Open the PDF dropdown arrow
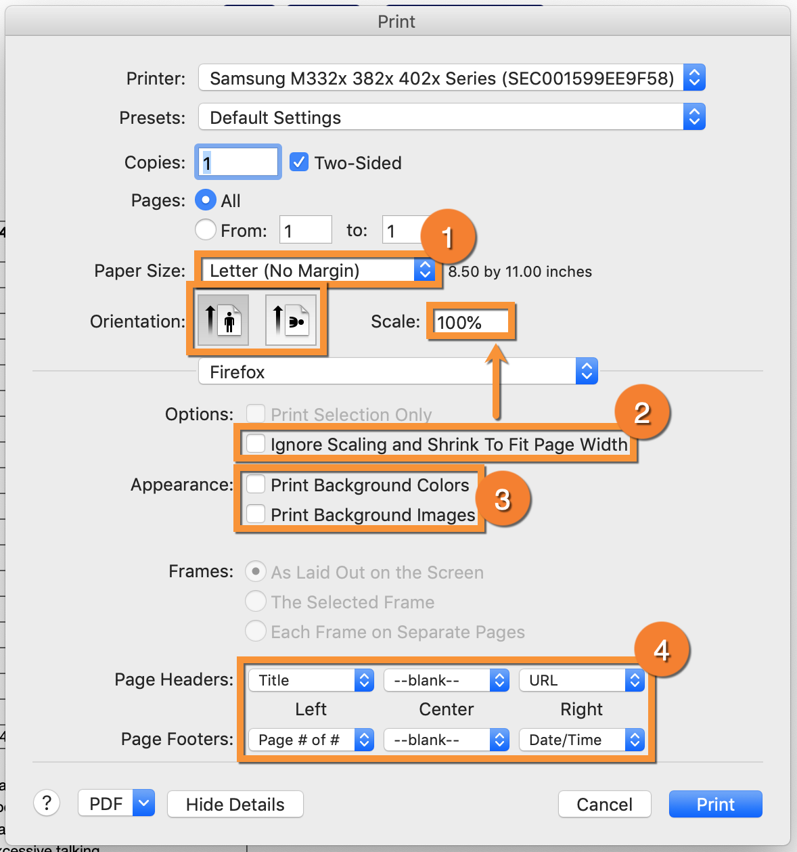This screenshot has height=852, width=797. (143, 803)
